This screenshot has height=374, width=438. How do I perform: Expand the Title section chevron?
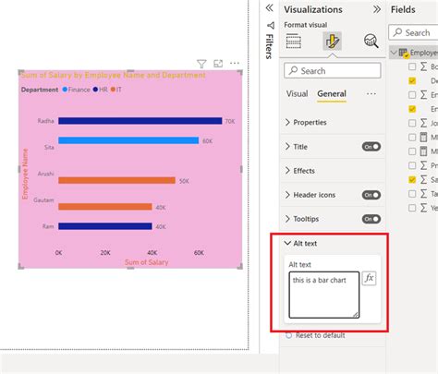287,147
